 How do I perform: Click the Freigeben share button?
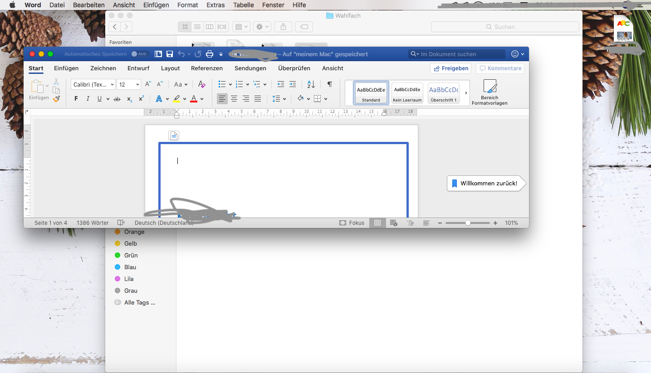pos(450,68)
